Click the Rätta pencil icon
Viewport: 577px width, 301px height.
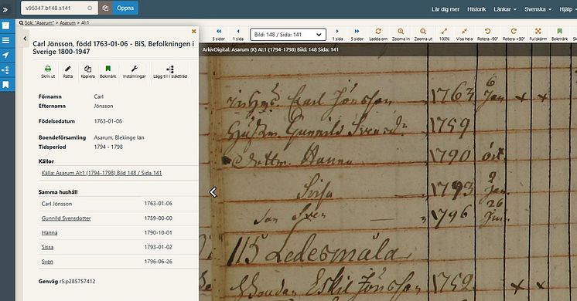point(68,72)
